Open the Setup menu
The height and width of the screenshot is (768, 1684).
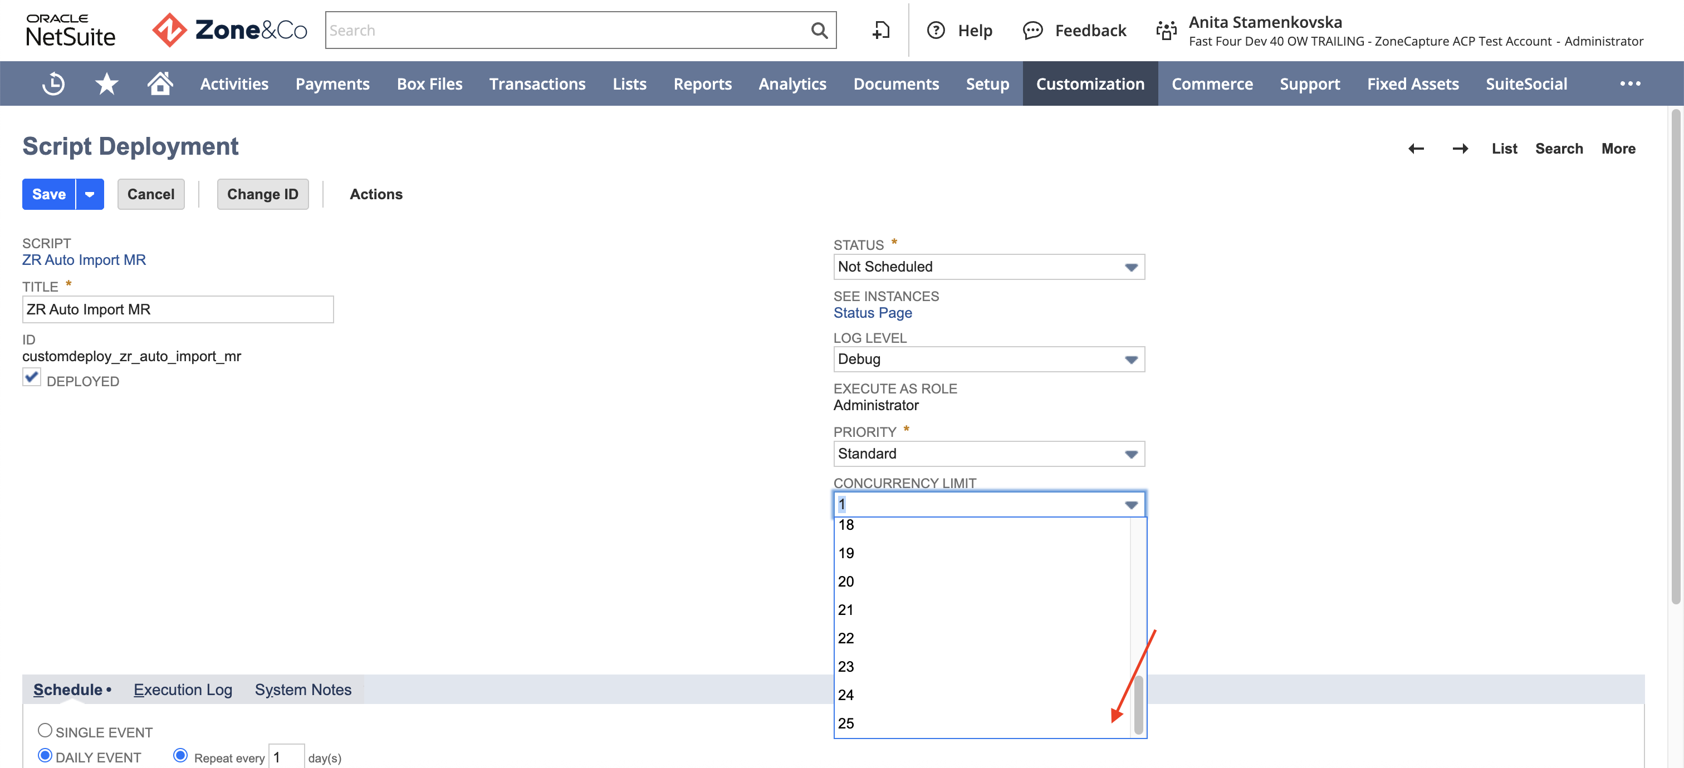pyautogui.click(x=987, y=83)
